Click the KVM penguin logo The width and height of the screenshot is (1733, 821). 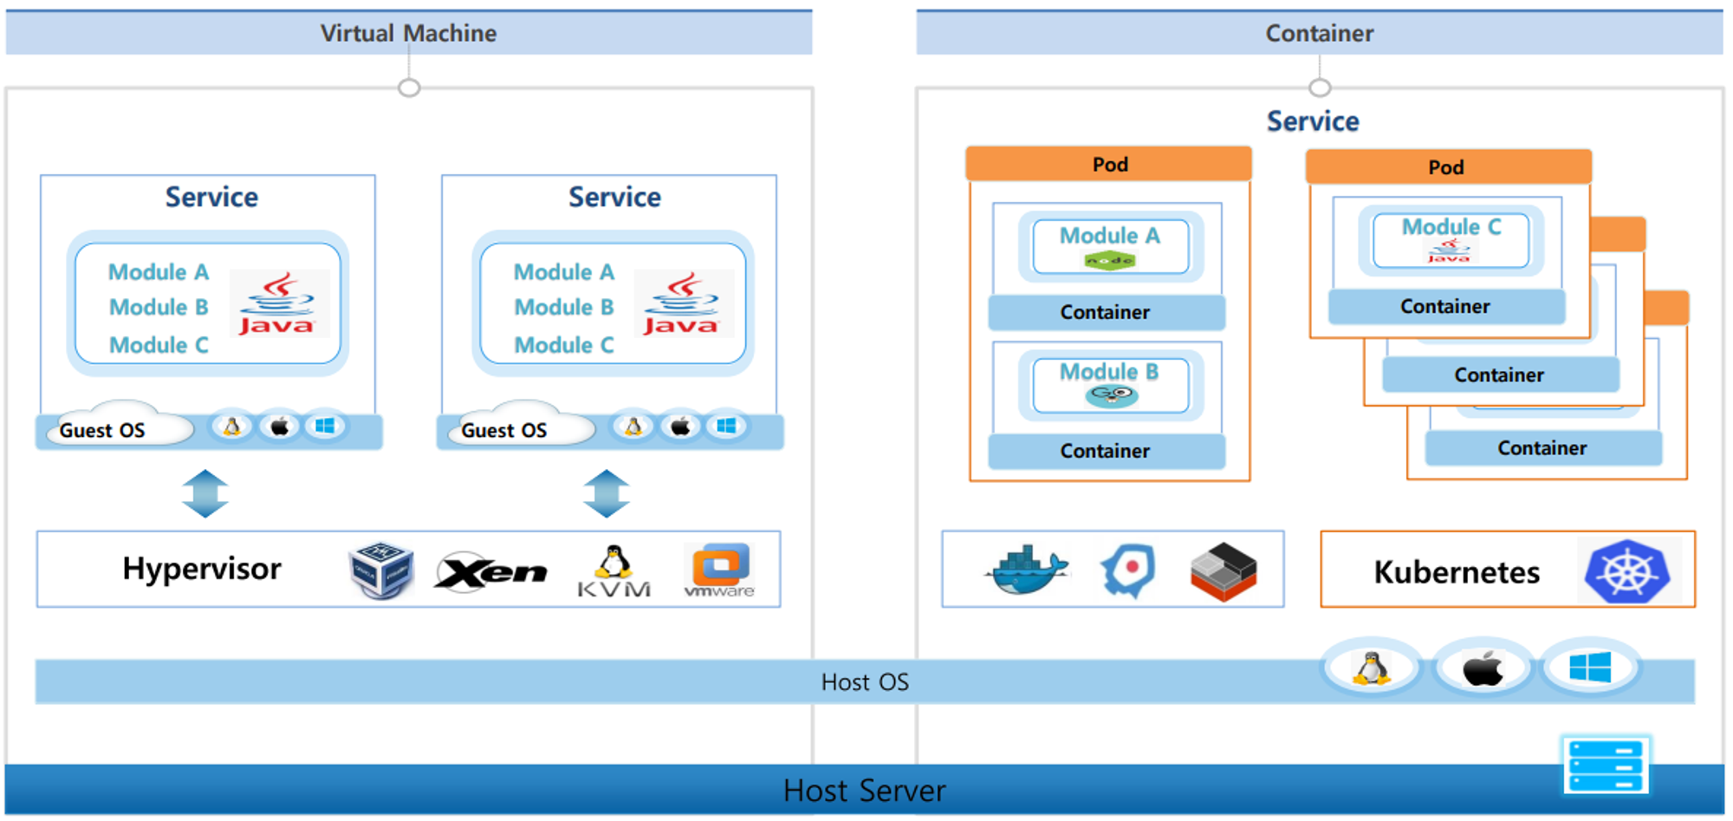(614, 571)
